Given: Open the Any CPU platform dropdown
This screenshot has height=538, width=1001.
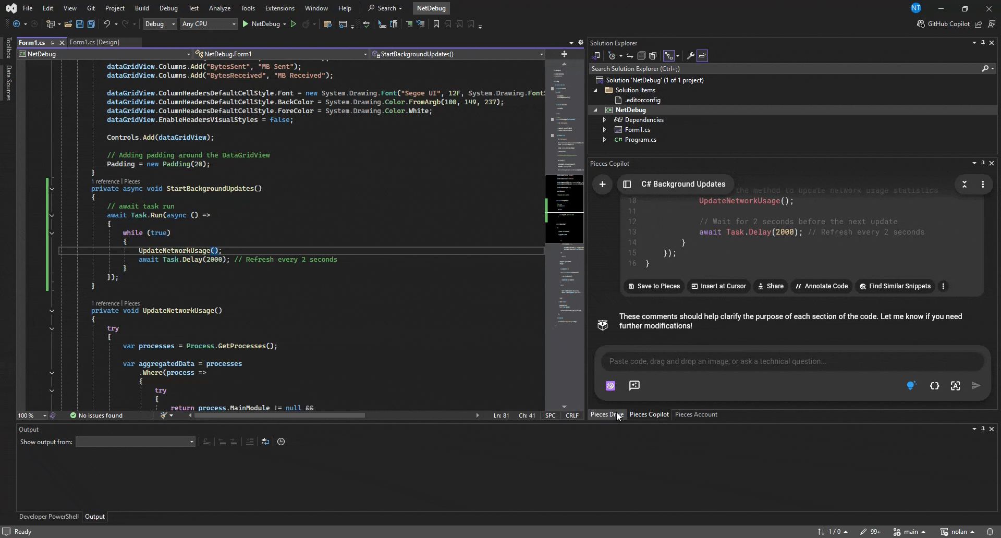Looking at the screenshot, I should click(209, 24).
